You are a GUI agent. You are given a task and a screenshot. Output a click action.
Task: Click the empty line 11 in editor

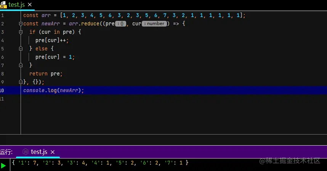point(174,99)
